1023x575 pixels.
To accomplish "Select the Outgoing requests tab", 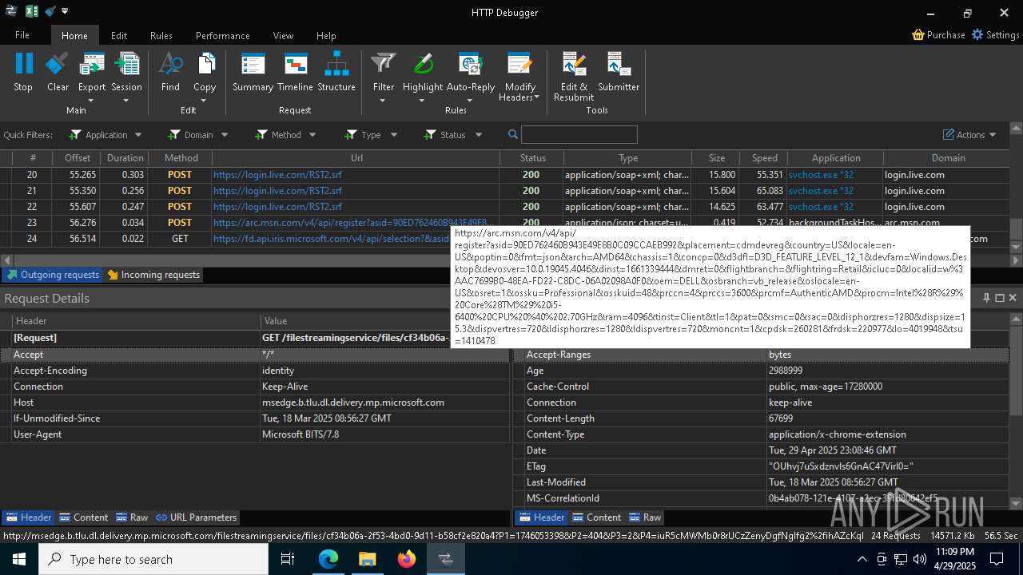I will pos(53,275).
